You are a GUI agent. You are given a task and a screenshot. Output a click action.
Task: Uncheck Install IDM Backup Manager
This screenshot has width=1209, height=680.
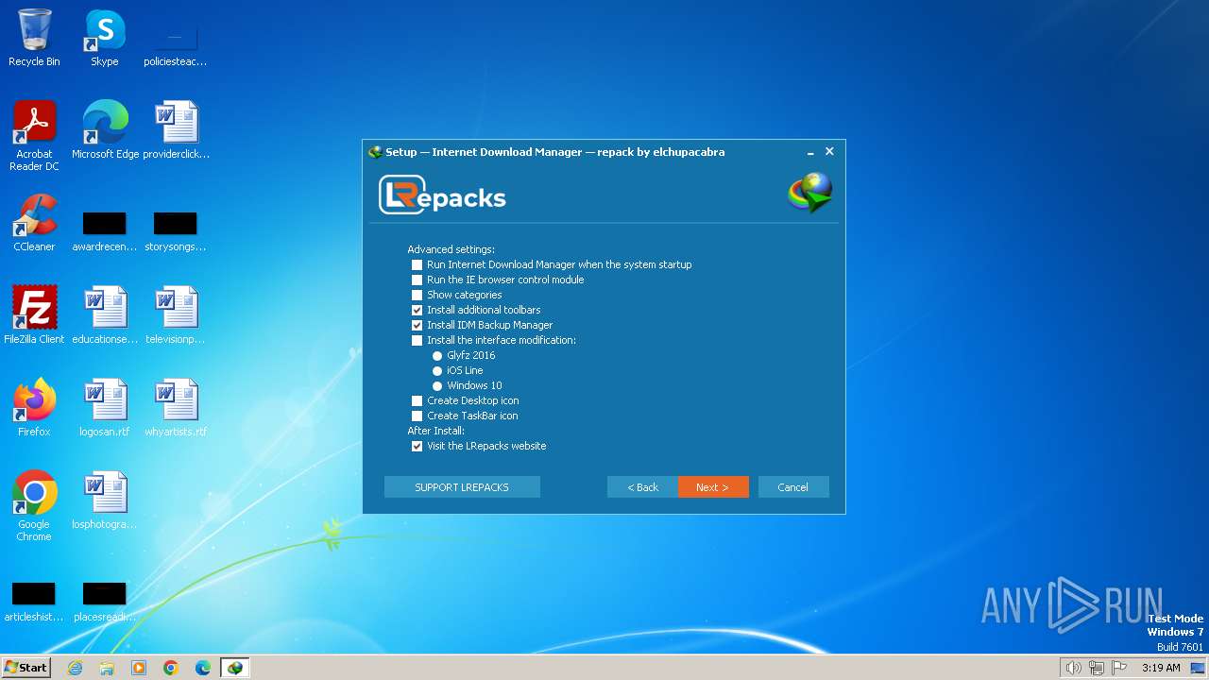point(417,326)
